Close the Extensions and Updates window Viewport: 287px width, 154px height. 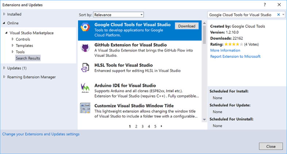pyautogui.click(x=279, y=5)
